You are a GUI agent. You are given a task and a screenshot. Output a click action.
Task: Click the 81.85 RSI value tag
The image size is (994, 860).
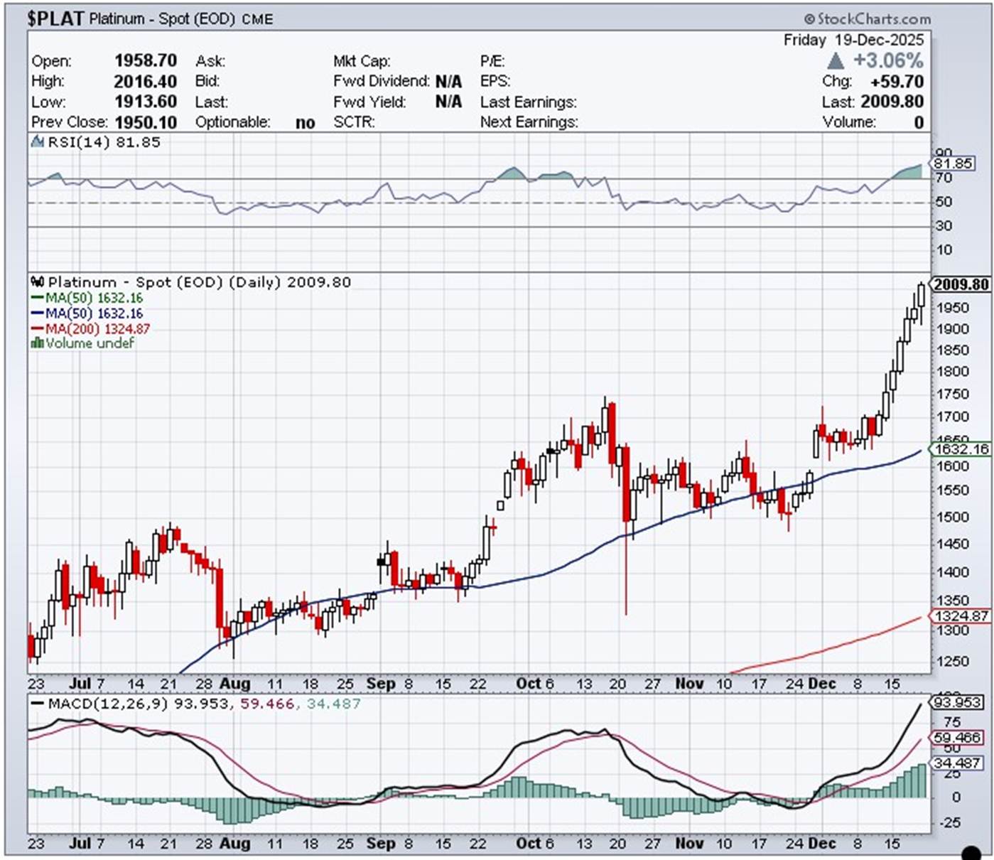(x=953, y=163)
